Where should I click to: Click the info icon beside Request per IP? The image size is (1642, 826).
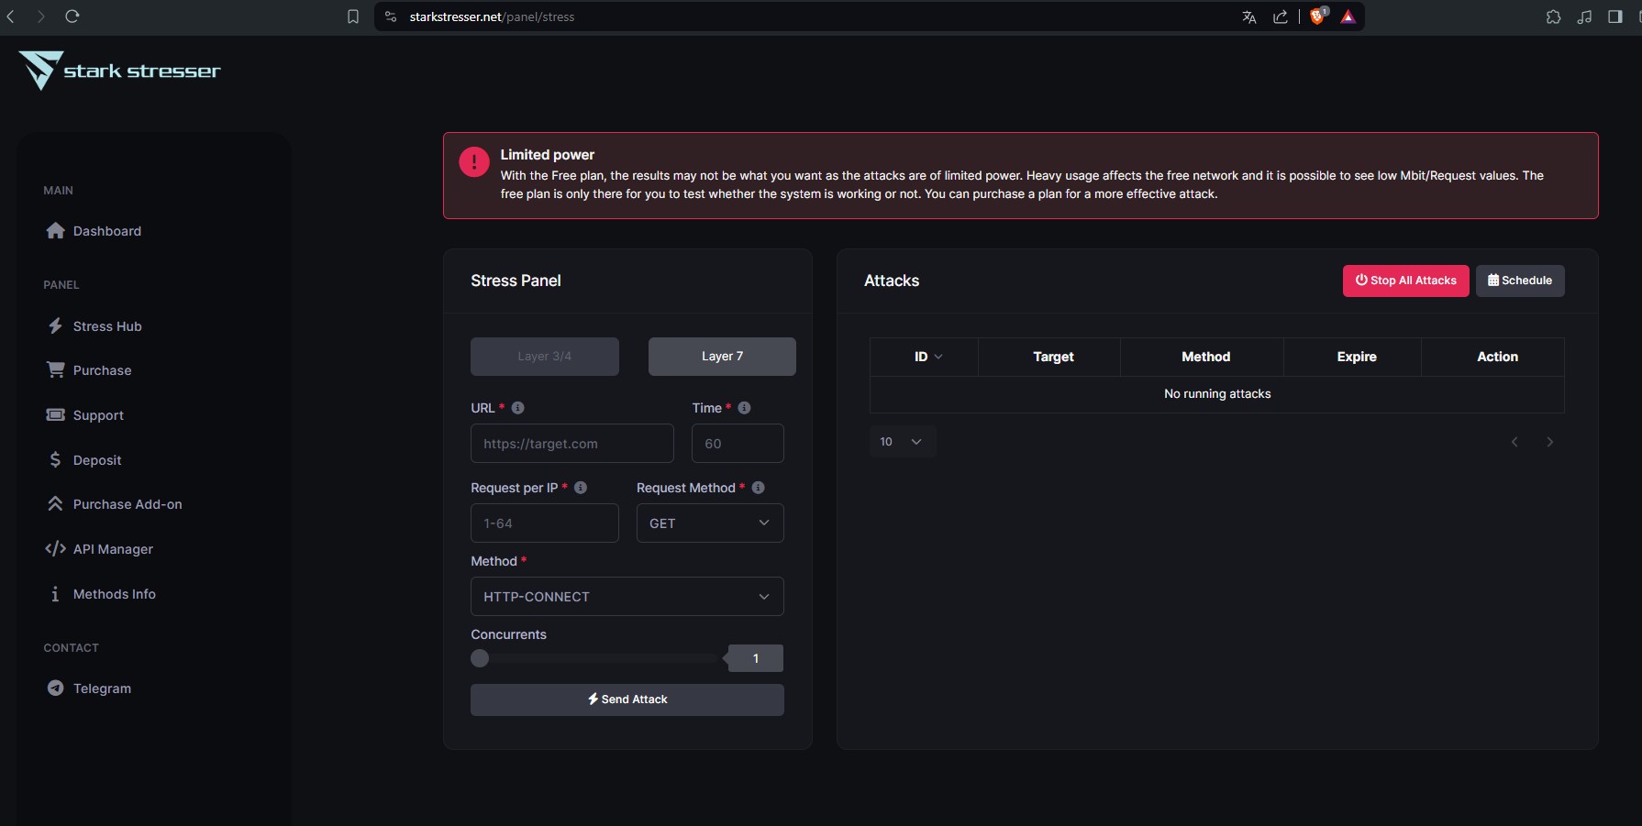coord(581,488)
